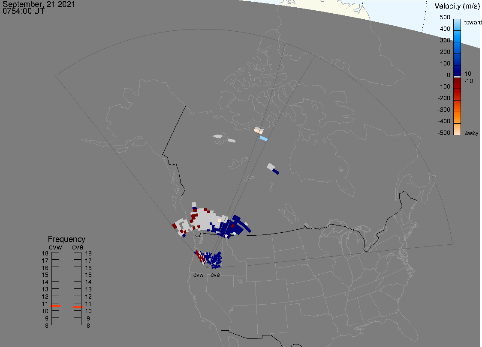Click the gray radar station dot above cvw label
482x347 pixels.
pos(207,267)
